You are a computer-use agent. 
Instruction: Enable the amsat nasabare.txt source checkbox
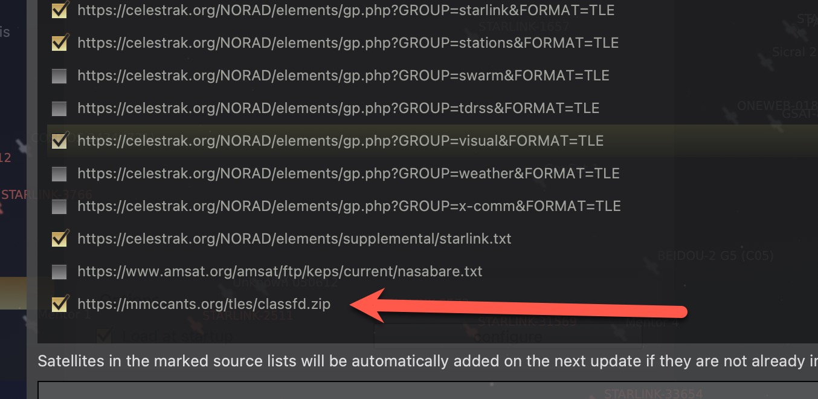(x=59, y=272)
